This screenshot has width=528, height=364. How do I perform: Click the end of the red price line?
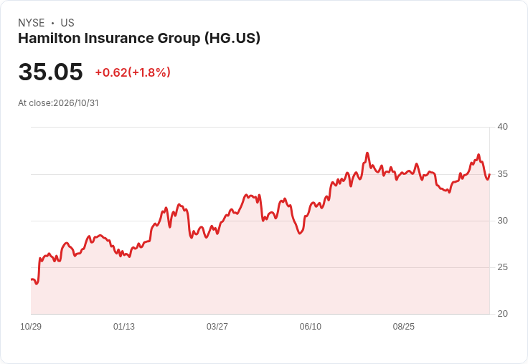point(489,174)
